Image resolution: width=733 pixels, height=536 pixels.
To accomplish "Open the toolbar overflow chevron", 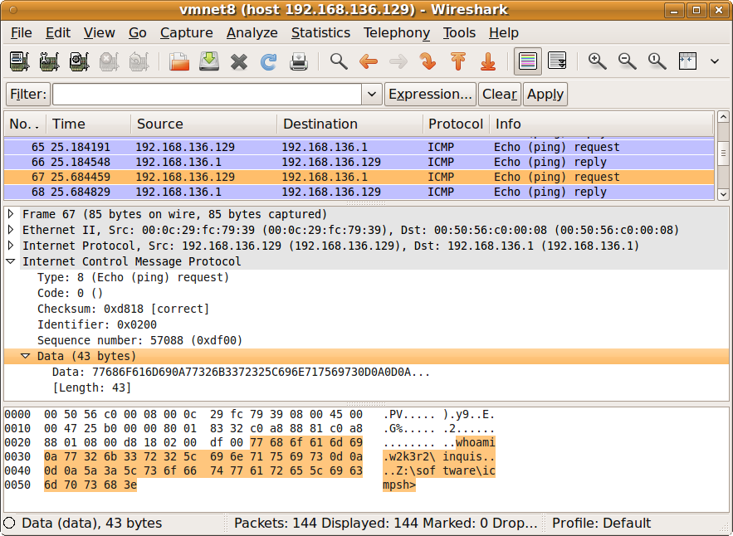I will (x=714, y=61).
